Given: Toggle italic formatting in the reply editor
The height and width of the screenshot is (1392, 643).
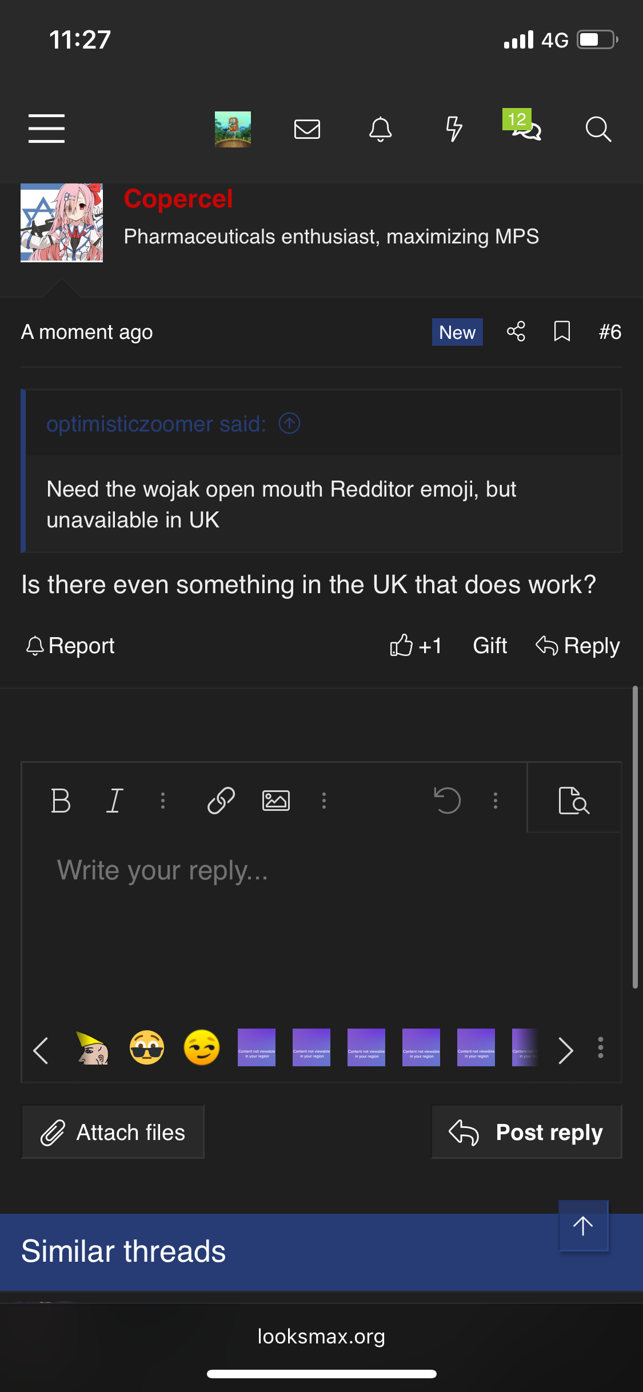Looking at the screenshot, I should pos(114,800).
